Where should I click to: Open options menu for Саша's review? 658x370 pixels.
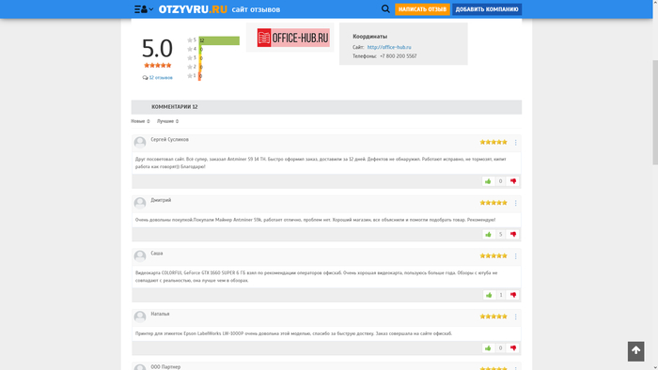coord(516,256)
